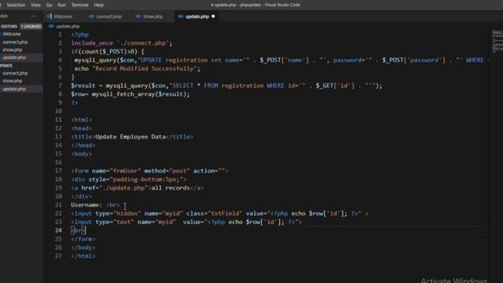The width and height of the screenshot is (503, 283).
Task: Select the update.php editor tab
Action: (197, 17)
